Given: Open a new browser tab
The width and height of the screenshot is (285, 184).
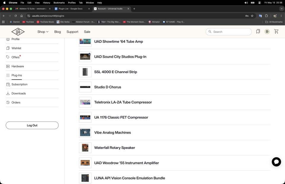Looking at the screenshot, I should [x=134, y=9].
